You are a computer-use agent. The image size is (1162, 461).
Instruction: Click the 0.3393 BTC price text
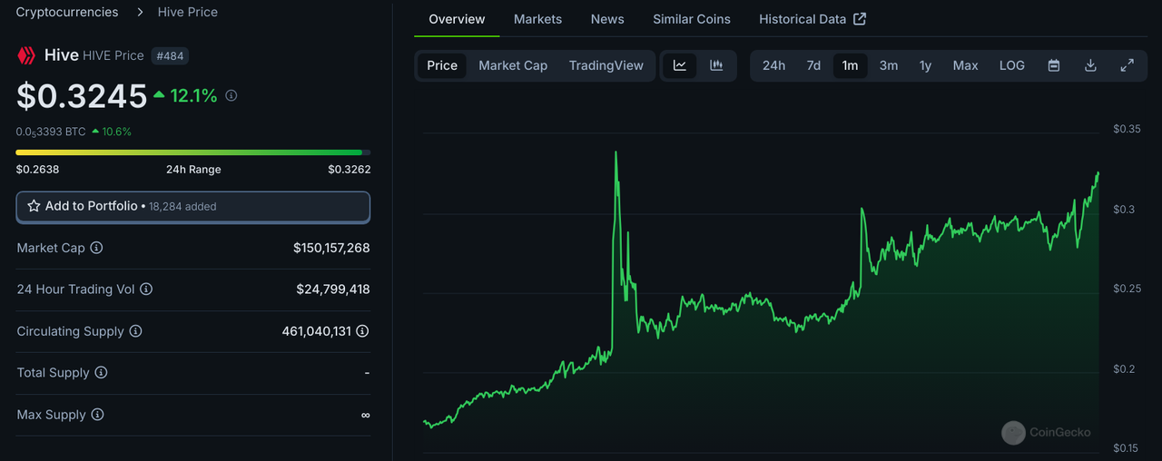(x=51, y=132)
